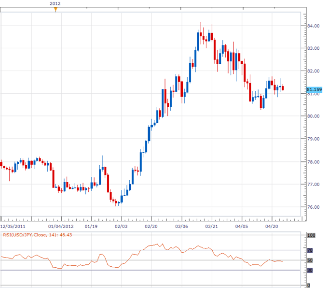Viewport: 328px width, 288px height.
Task: Click the RSI 30 level label
Action: click(x=310, y=271)
